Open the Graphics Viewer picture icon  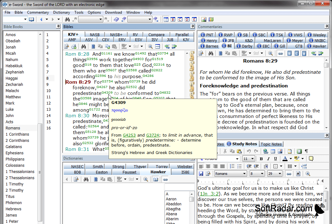[204, 20]
